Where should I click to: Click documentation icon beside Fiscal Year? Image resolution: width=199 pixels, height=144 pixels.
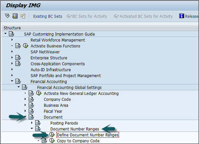31,111
